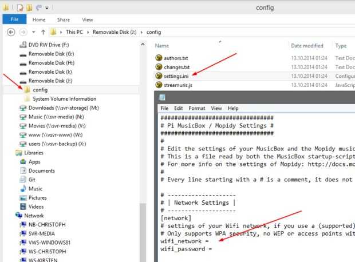The image size is (355, 262).
Task: Open the Git library icon
Action: [x=23, y=179]
